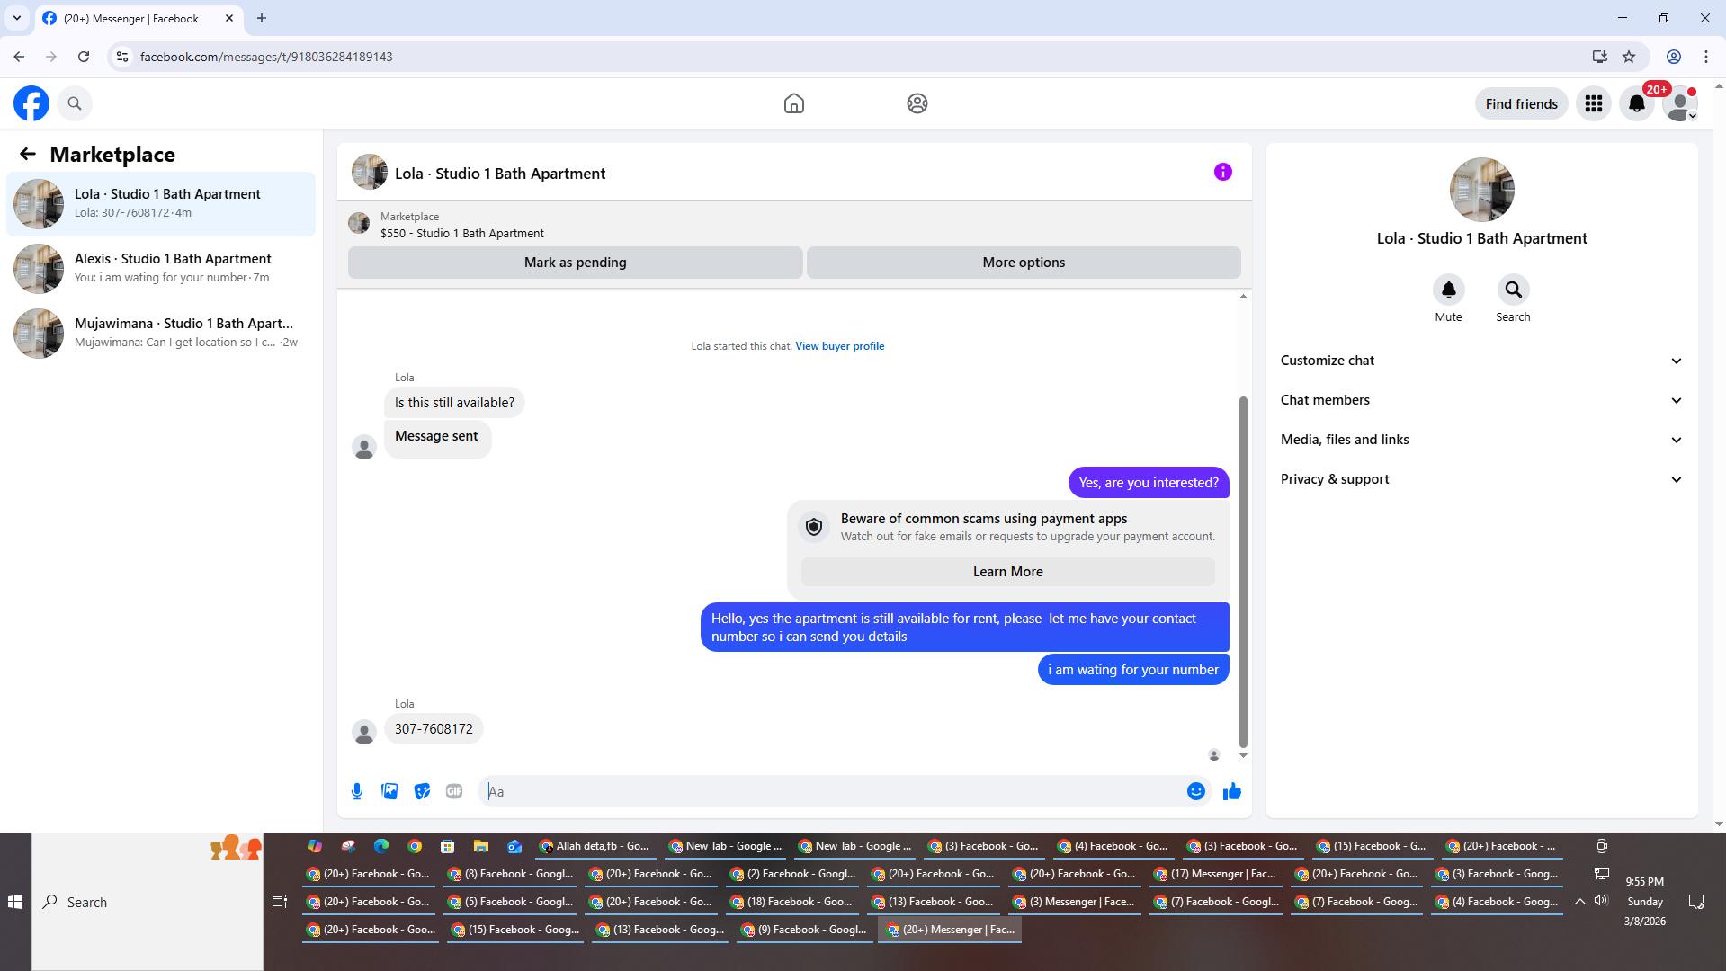Bookmark this page with star icon

click(1628, 57)
